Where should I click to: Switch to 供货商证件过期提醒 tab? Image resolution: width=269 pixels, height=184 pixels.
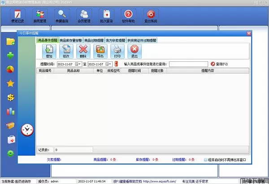point(142,40)
